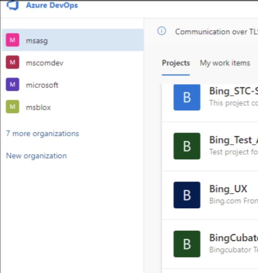Click the Azure DevOps logo icon
This screenshot has height=273, width=258.
tap(12, 5)
